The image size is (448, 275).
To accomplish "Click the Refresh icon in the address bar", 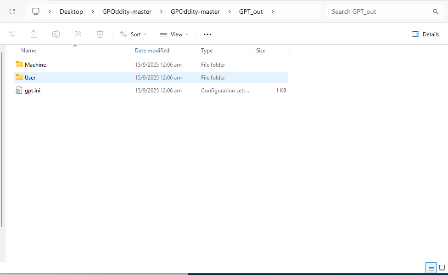I will pos(12,11).
